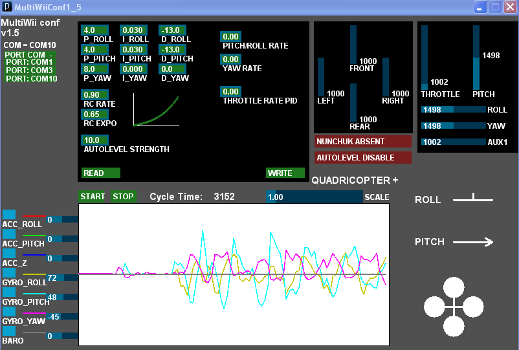
Task: Click the FRONT motor bar
Action: [x=353, y=45]
